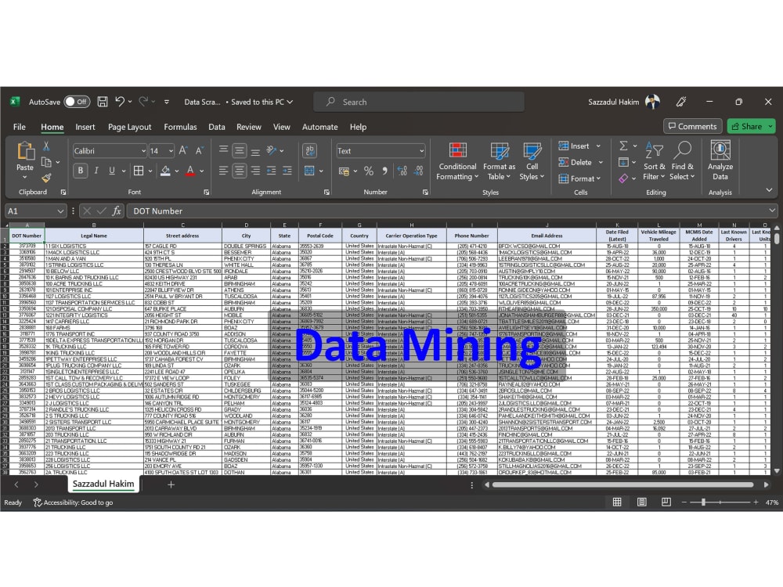Viewport: 783px width, 587px height.
Task: Click the Share button
Action: pos(751,126)
